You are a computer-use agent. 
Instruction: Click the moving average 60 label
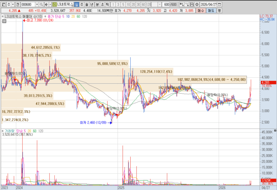78,16
